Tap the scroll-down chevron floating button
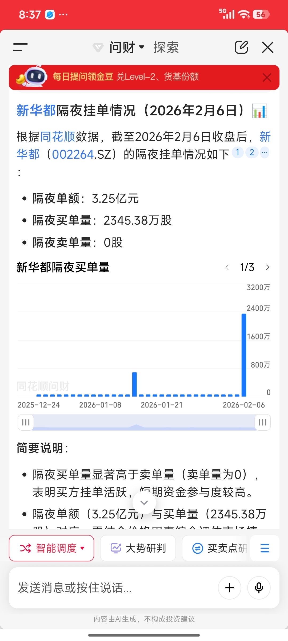Image resolution: width=288 pixels, height=641 pixels. coord(144,503)
